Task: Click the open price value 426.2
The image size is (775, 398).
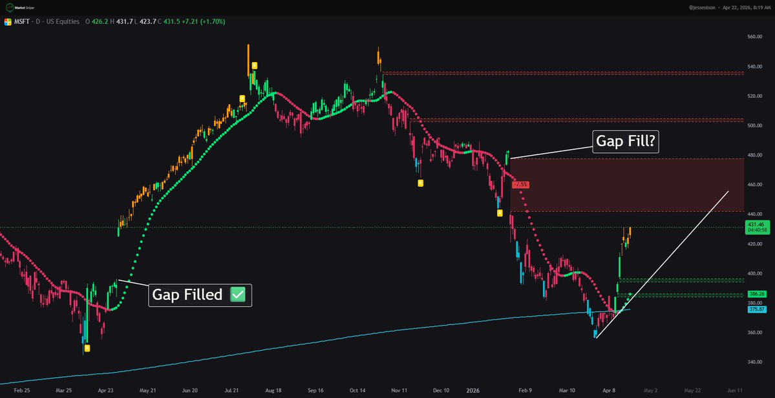Action: click(x=99, y=22)
